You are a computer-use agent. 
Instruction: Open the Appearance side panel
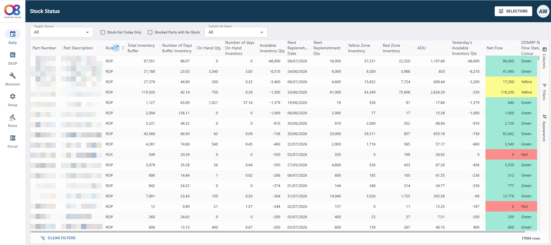544,128
